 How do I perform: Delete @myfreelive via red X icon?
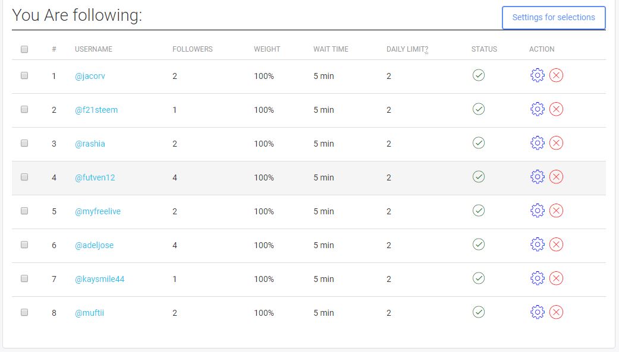click(x=556, y=211)
